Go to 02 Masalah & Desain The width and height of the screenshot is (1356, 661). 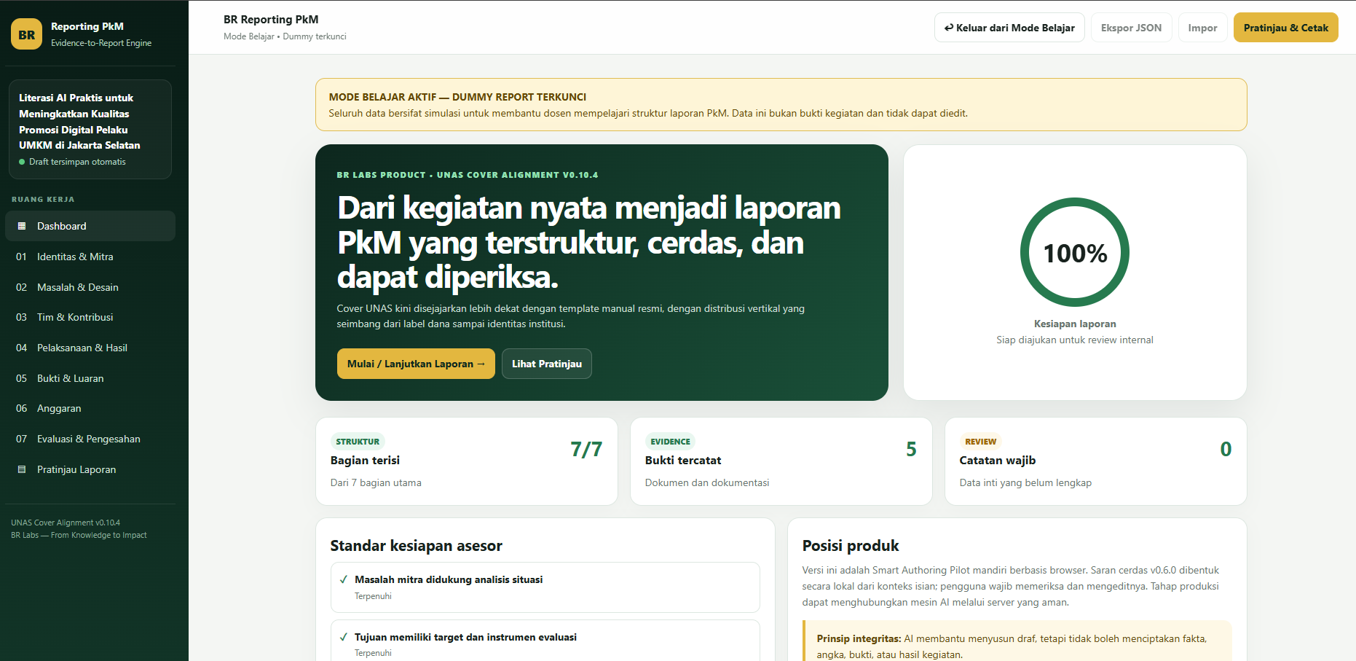pos(90,287)
